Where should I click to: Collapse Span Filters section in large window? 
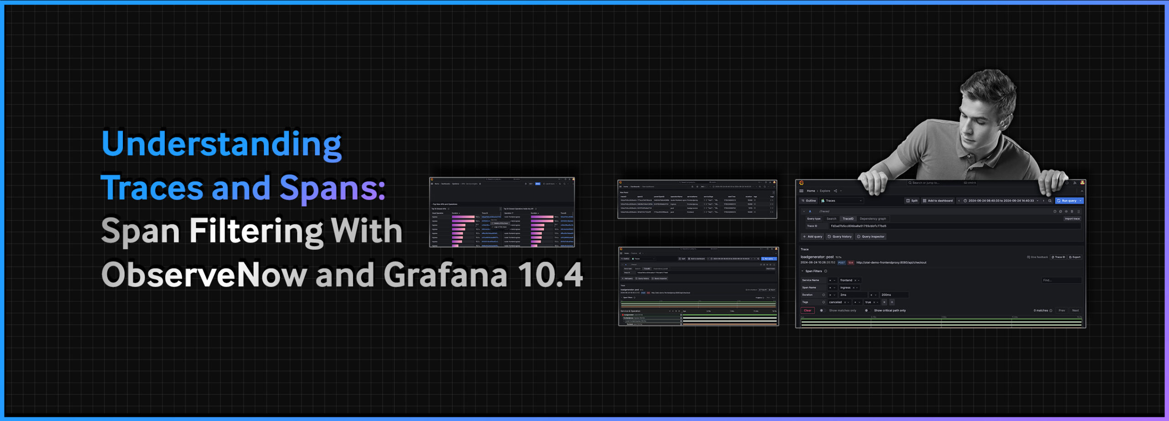802,271
